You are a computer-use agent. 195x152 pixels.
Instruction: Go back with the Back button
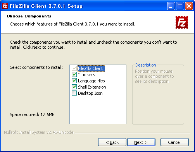pyautogui.click(x=112, y=142)
